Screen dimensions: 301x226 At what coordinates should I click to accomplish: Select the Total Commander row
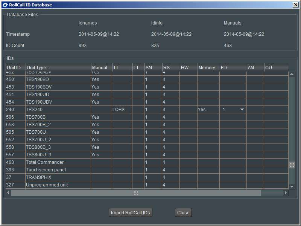(147, 162)
